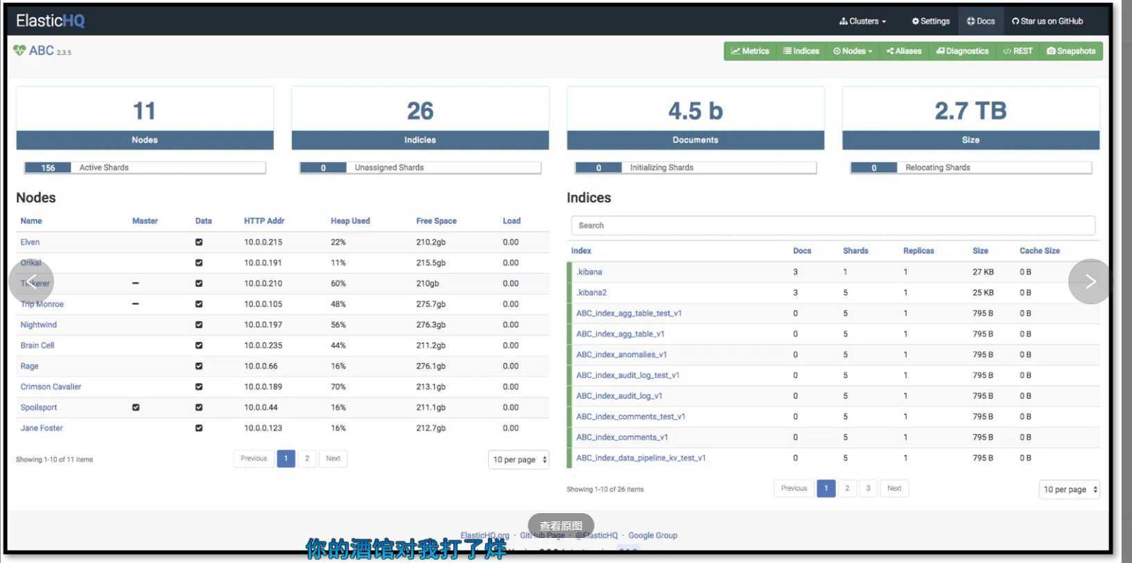This screenshot has height=563, width=1132.
Task: Open Nodes table 10 per page selector
Action: 519,460
